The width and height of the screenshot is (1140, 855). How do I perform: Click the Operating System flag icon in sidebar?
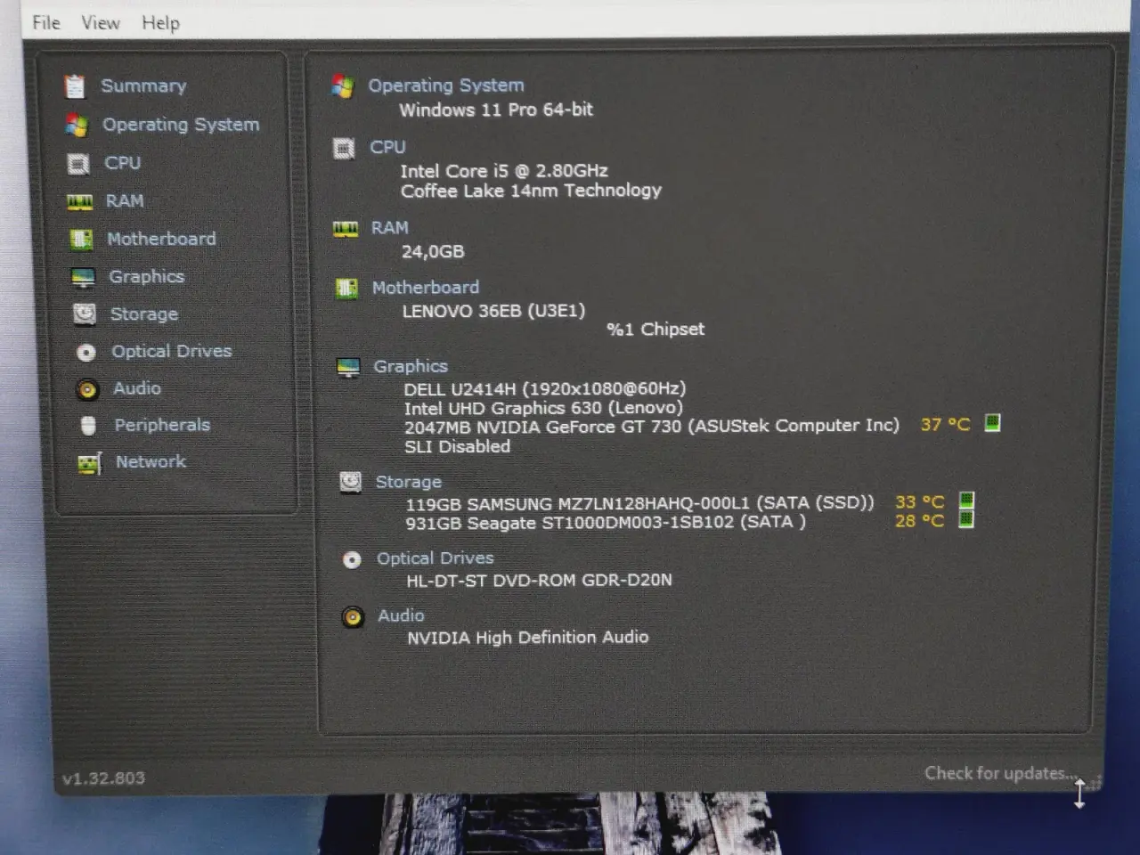pos(77,126)
